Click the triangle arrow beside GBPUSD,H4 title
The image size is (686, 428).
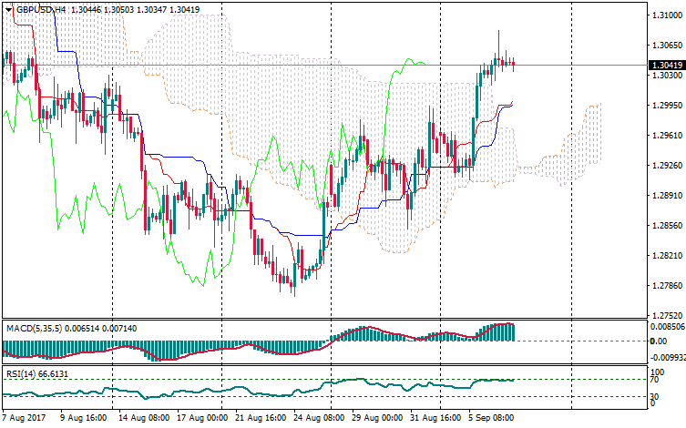(x=8, y=9)
